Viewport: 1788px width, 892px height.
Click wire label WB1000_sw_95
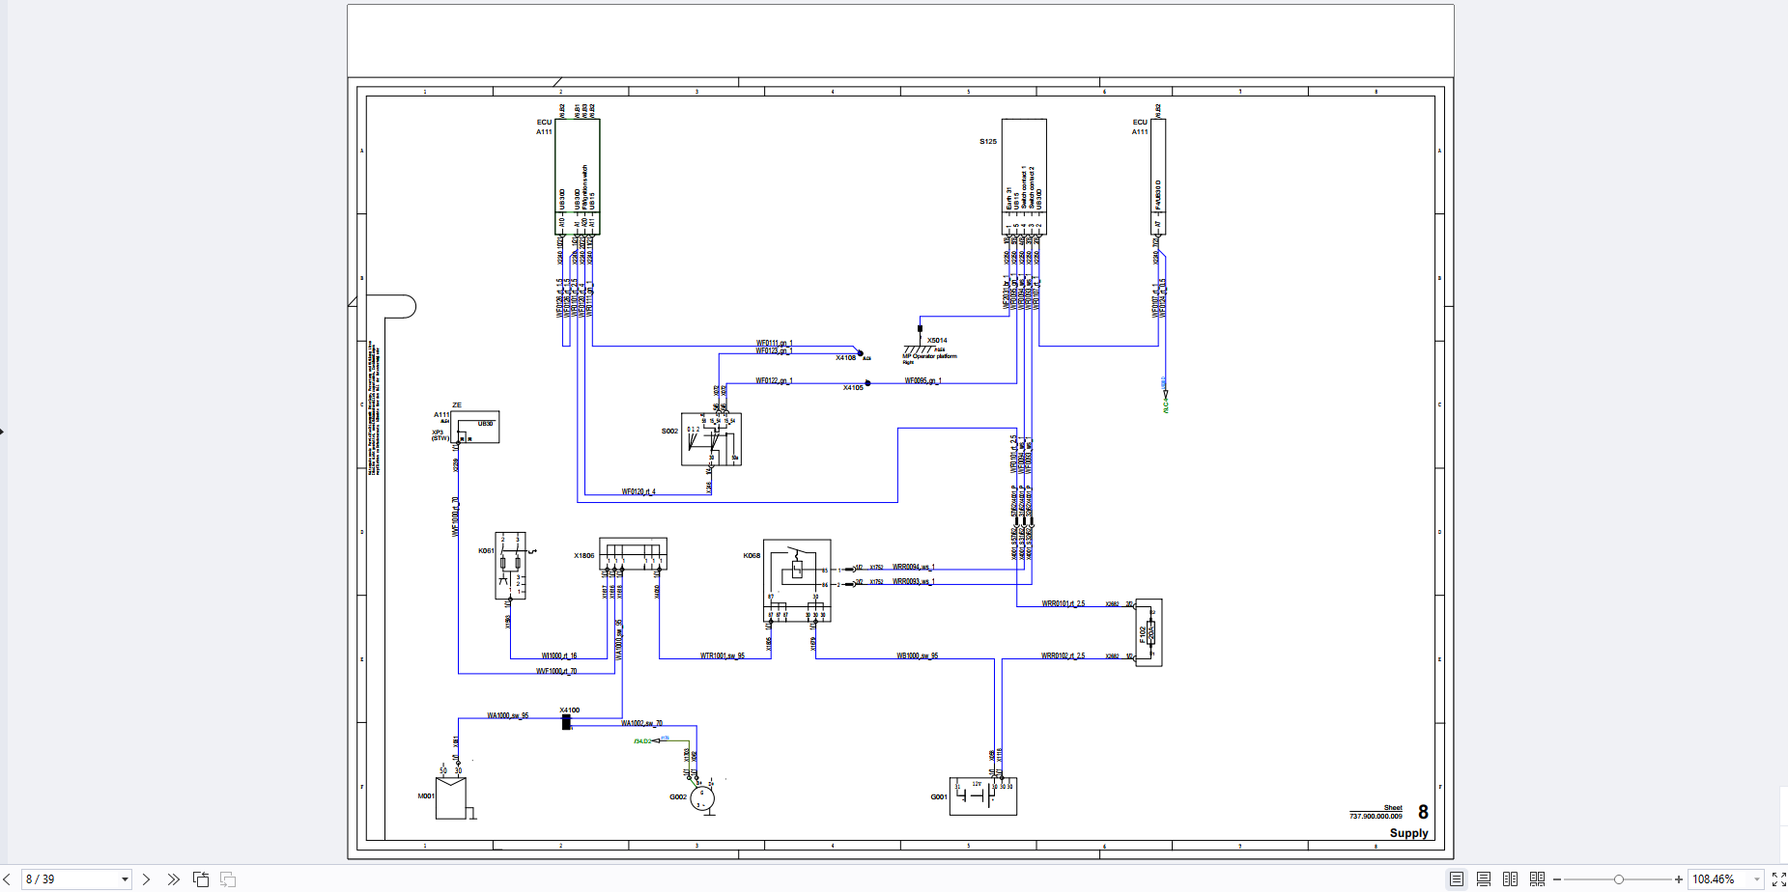click(x=917, y=656)
